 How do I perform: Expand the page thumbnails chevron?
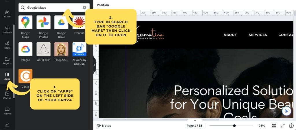[195, 121]
